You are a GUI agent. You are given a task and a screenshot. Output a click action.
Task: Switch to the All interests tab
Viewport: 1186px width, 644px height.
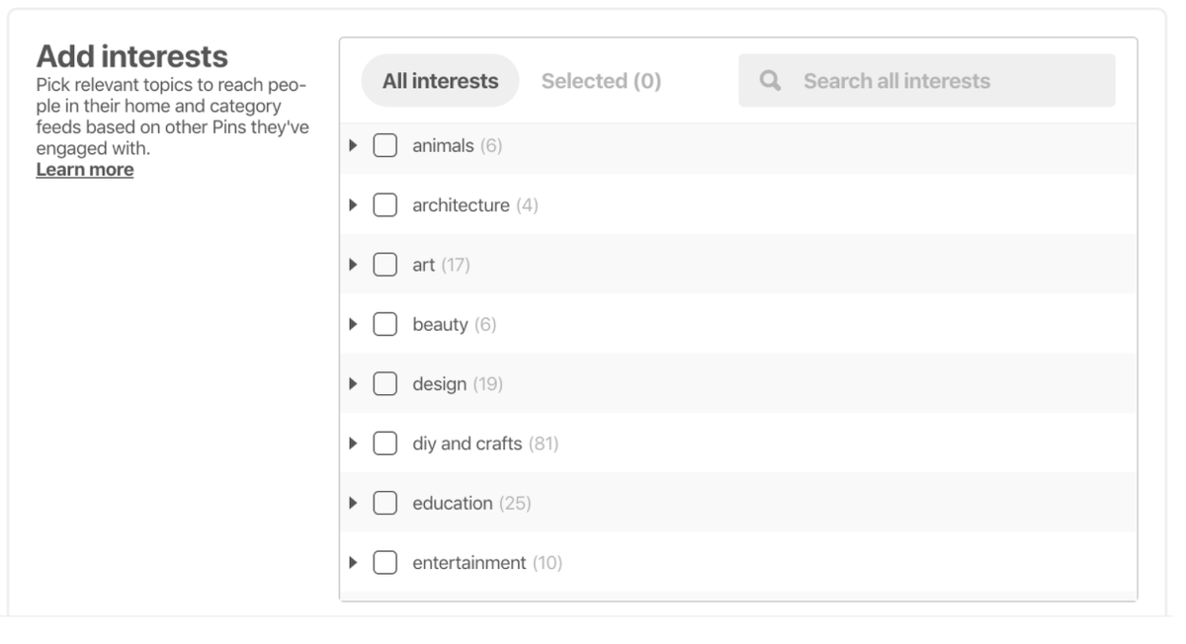[x=440, y=81]
